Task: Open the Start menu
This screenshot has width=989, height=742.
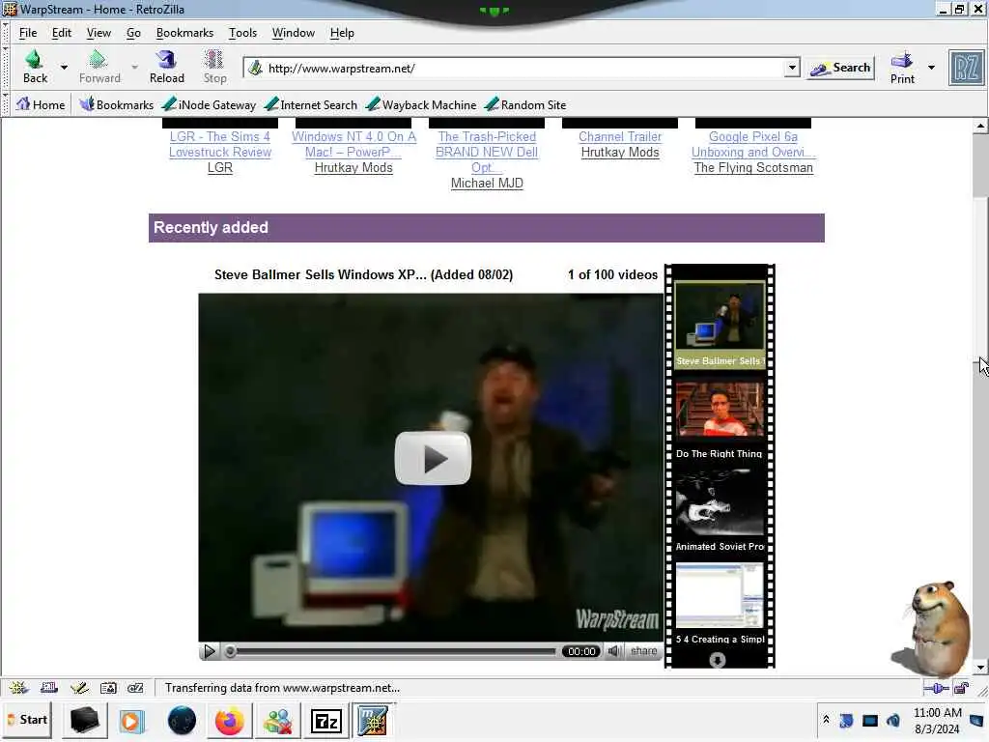Action: pyautogui.click(x=28, y=720)
